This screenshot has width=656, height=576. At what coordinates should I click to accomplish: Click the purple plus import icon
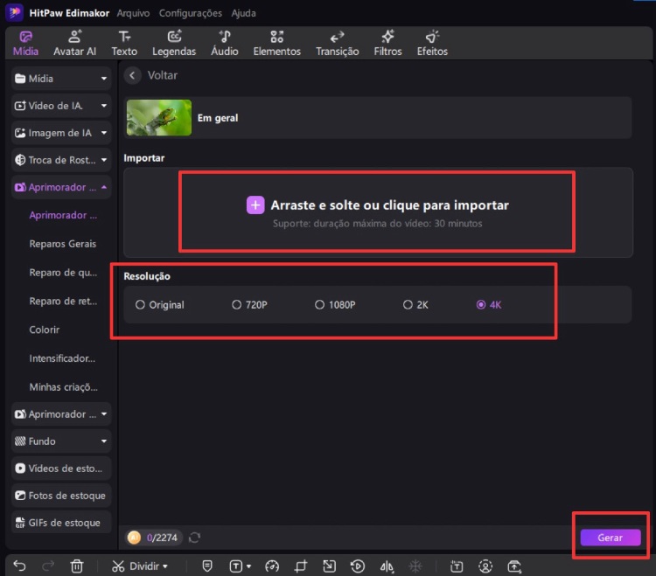coord(255,205)
